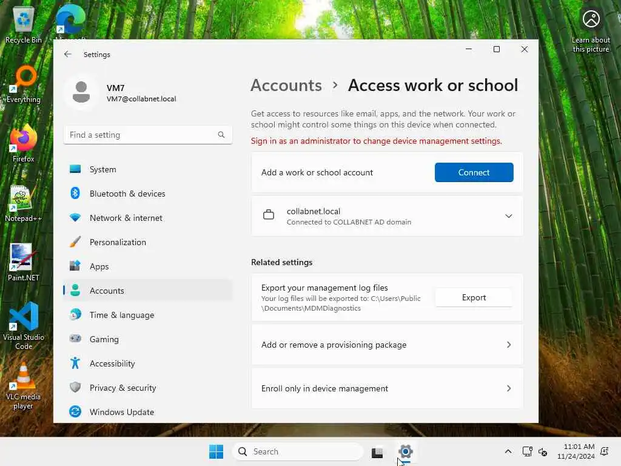Click the taskbar Search box
This screenshot has height=466, width=621.
tap(298, 451)
